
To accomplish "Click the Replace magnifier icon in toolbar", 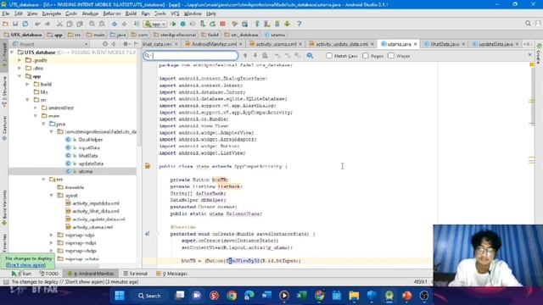I will click(102, 24).
